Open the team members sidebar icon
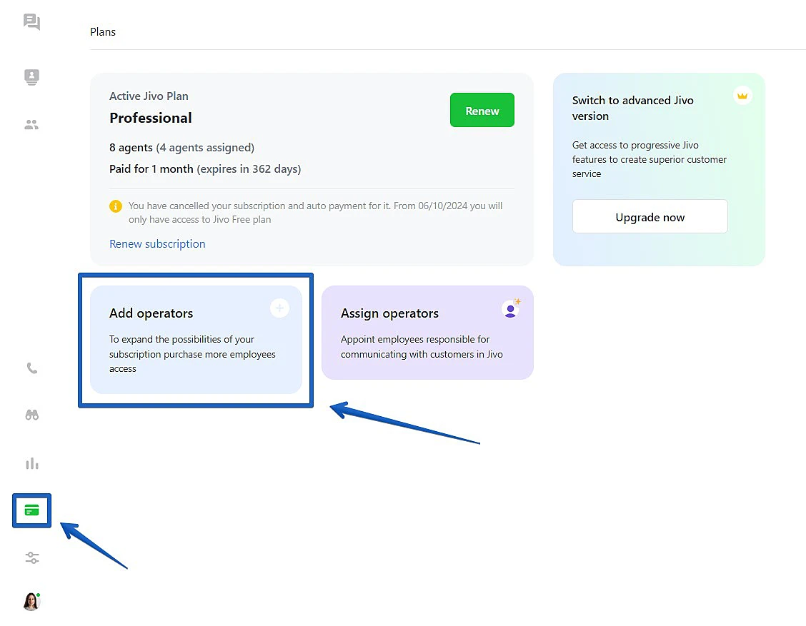 pyautogui.click(x=31, y=125)
